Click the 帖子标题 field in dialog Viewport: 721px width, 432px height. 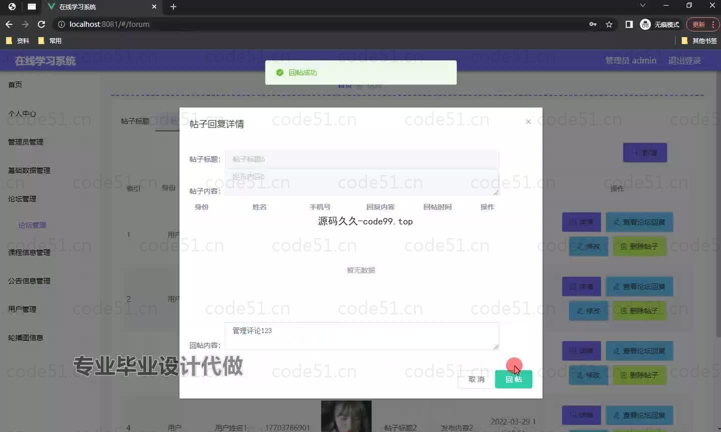coord(362,159)
